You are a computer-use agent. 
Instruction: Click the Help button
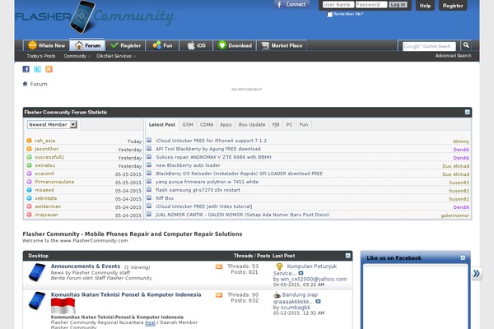[425, 6]
